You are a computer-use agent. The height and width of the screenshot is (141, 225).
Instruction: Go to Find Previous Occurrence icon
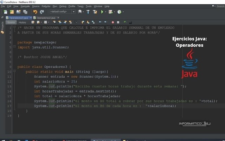60,22
